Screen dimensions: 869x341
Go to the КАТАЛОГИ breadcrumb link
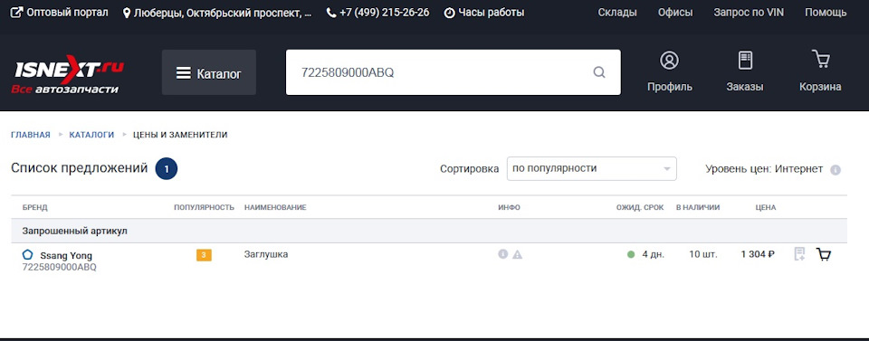(91, 135)
